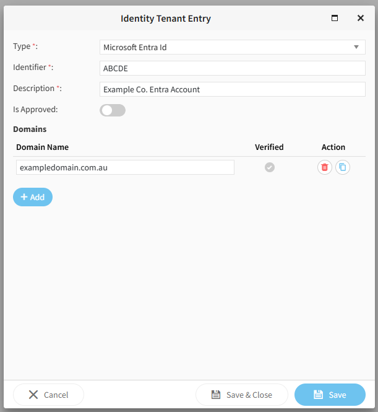Image resolution: width=378 pixels, height=412 pixels.
Task: Click Save & Close button
Action: pyautogui.click(x=242, y=395)
